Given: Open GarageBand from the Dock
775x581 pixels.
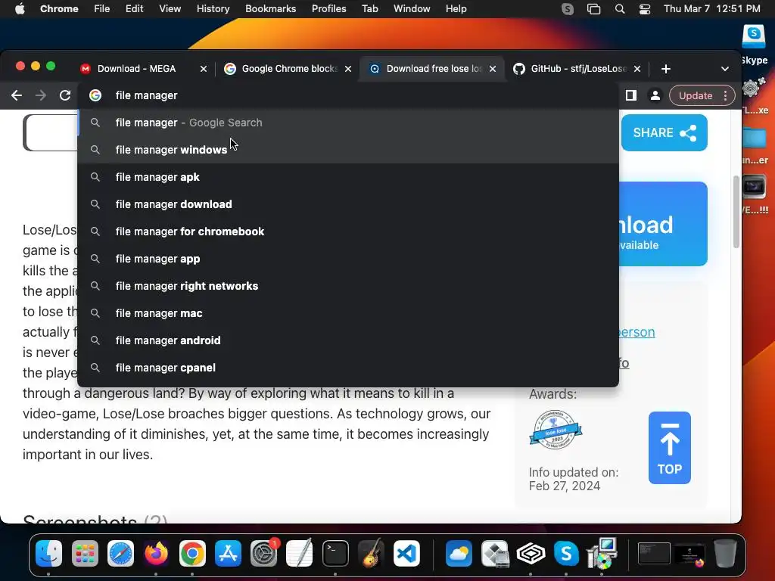Looking at the screenshot, I should point(371,553).
